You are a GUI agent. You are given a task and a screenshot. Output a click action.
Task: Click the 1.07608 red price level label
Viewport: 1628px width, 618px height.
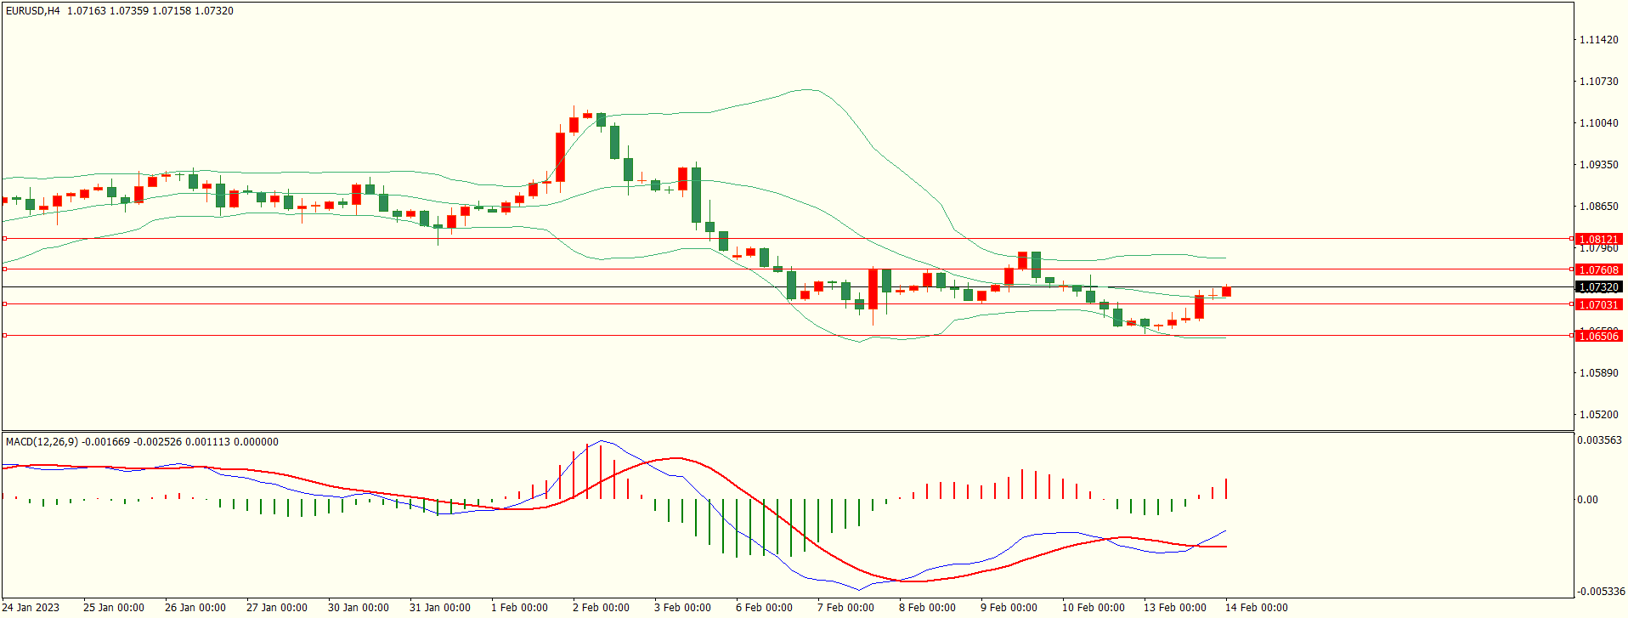(1598, 269)
